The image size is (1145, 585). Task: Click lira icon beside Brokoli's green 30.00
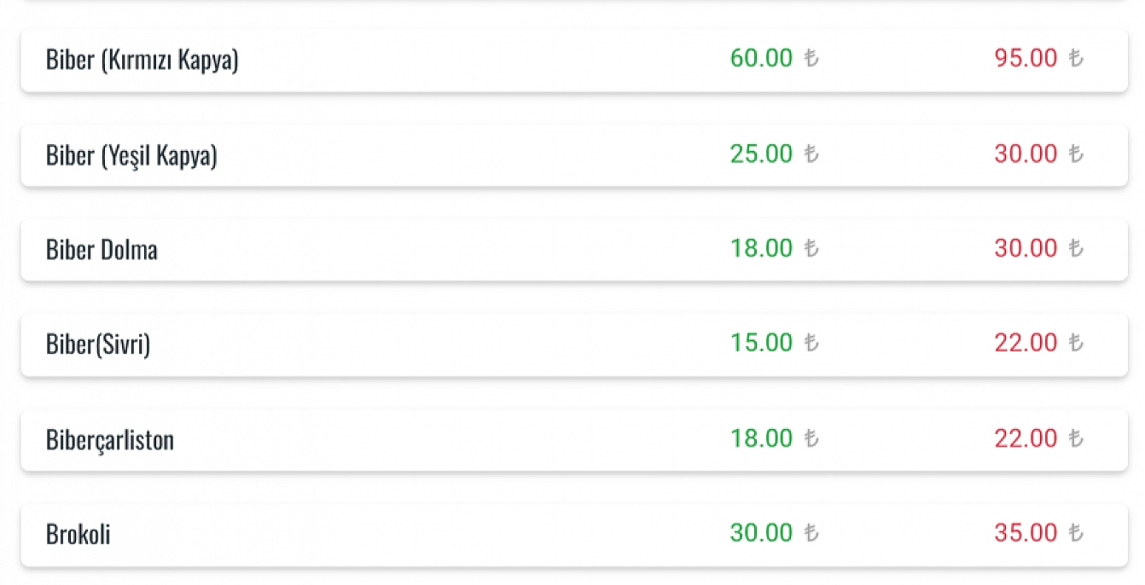811,533
